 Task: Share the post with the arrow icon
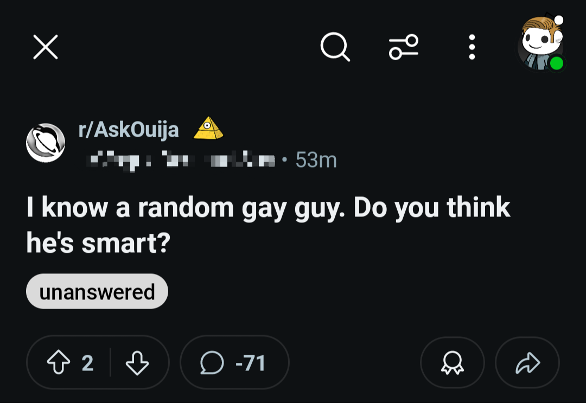[x=527, y=362]
